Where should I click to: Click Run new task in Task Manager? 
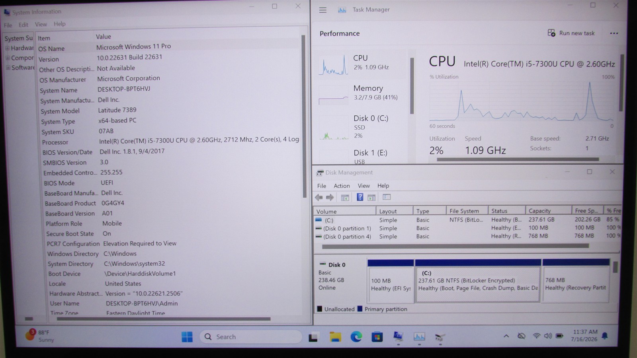coord(571,33)
